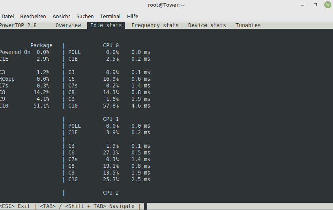Open the Bearbeiten menu
The image size is (333, 210).
(x=33, y=16)
